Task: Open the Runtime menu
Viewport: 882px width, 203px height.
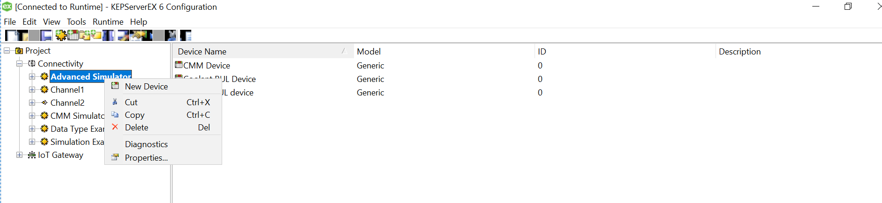Action: (108, 22)
